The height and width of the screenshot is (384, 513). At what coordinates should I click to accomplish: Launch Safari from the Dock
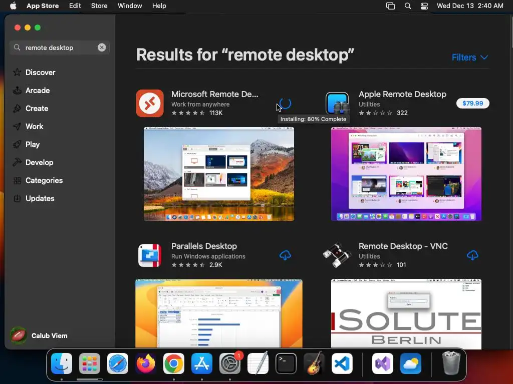click(118, 363)
